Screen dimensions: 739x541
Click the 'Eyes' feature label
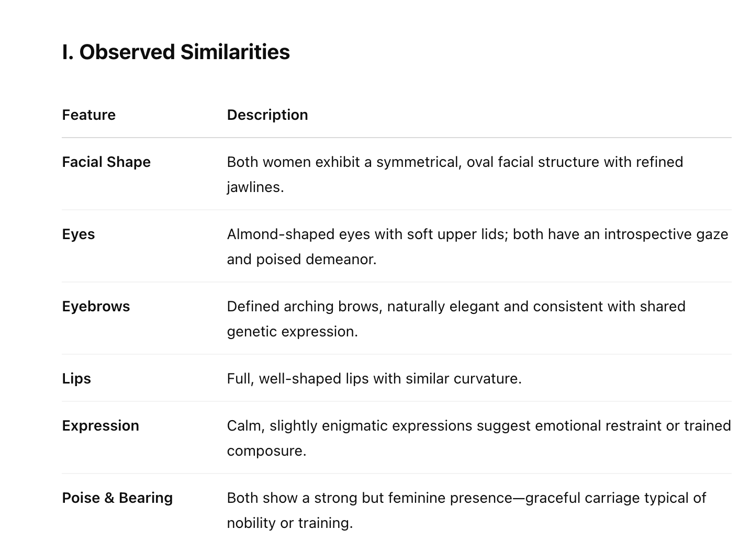pyautogui.click(x=79, y=234)
